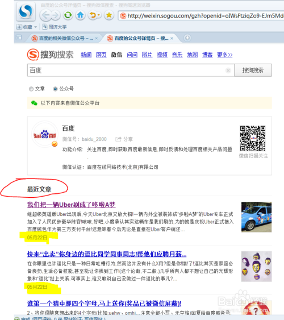Open the 音乐 search category
This screenshot has width=284, height=320.
(177, 55)
